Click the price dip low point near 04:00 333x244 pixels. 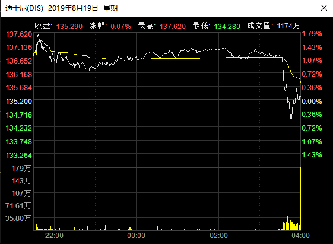291,120
